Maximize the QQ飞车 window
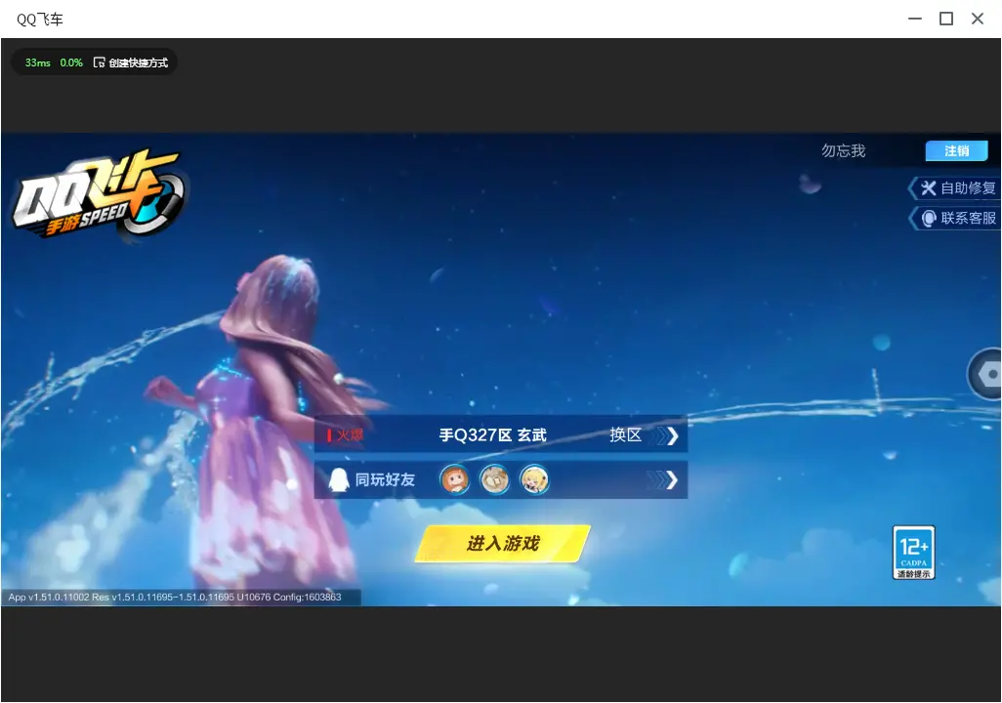 tap(946, 19)
